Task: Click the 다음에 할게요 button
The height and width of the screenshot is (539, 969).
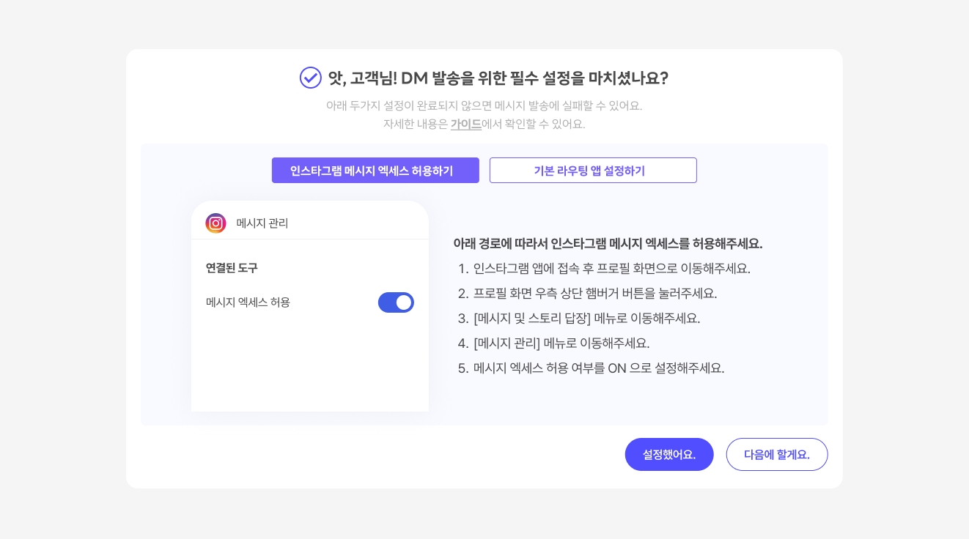Action: (776, 454)
